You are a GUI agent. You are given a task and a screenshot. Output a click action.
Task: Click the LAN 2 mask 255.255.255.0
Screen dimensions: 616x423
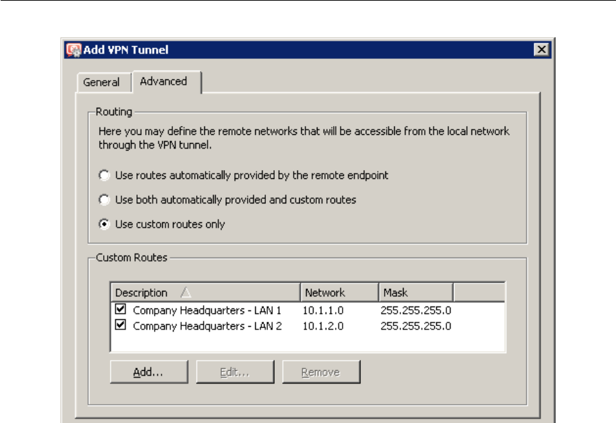point(416,326)
